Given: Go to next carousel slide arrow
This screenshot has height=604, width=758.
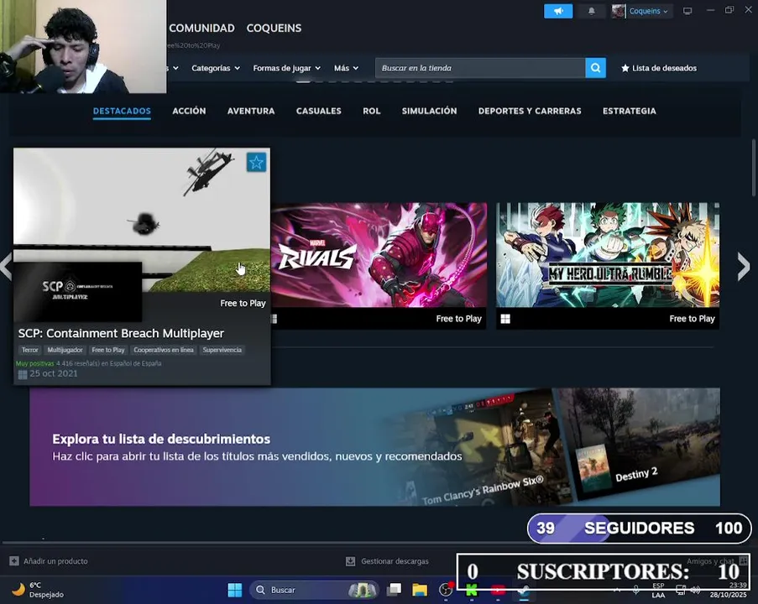Looking at the screenshot, I should coord(743,266).
